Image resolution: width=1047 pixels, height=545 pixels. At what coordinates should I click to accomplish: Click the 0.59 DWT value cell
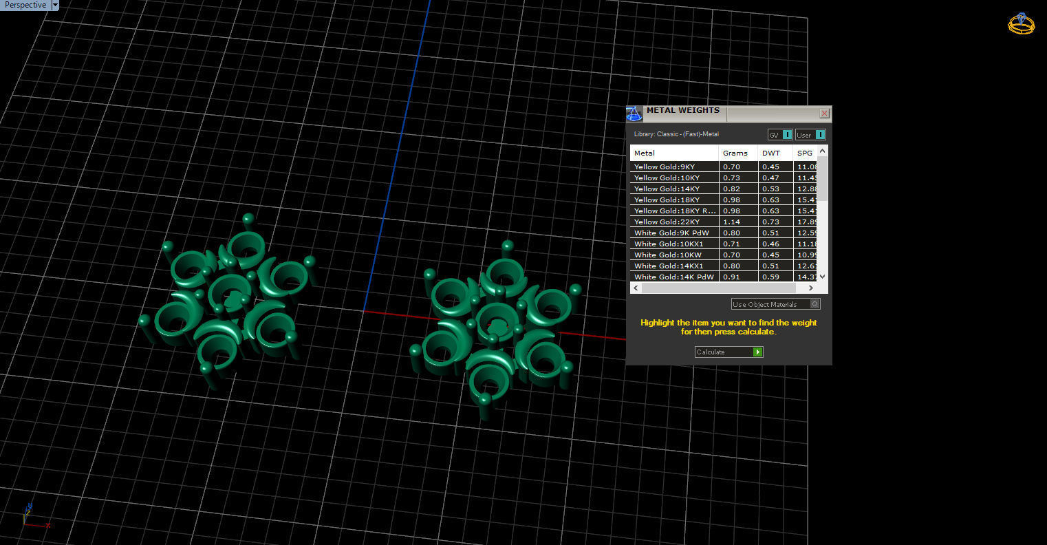pyautogui.click(x=776, y=277)
